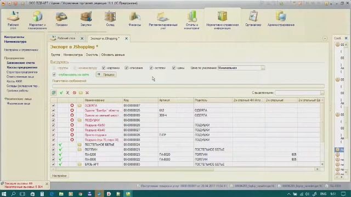Click the Настройки button below the table
This screenshot has height=197, width=351.
(x=60, y=176)
